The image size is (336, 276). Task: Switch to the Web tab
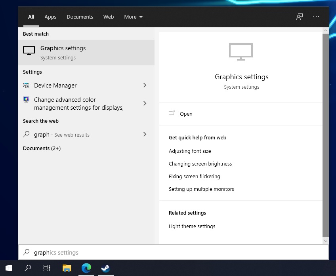109,17
